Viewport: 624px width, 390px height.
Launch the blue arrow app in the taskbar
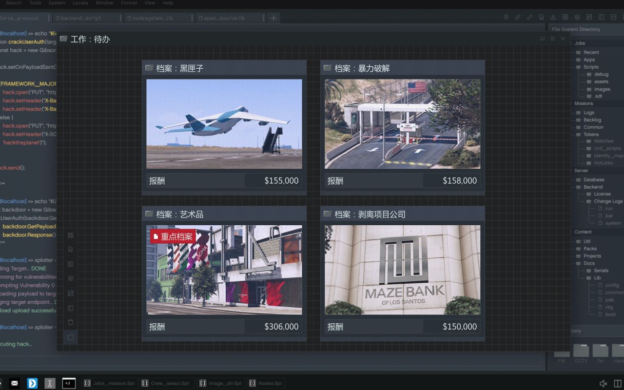coord(33,383)
